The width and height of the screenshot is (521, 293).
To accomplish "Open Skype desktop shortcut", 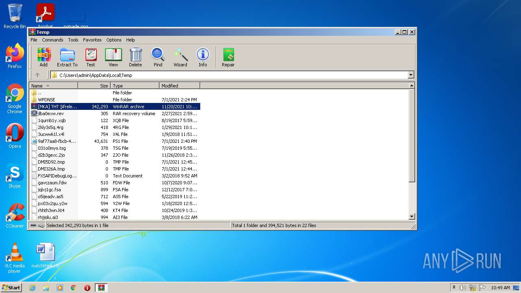I will 15,176.
